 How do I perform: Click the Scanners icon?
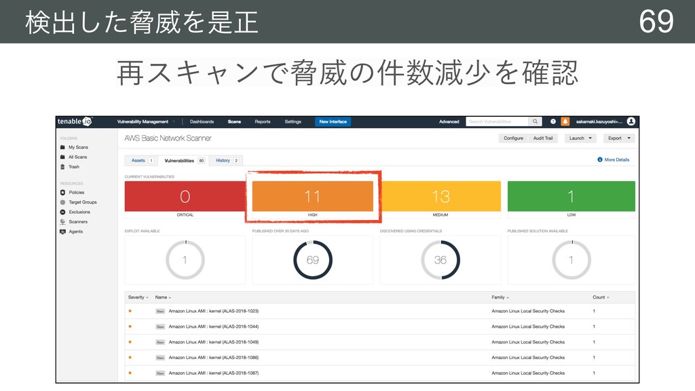click(x=62, y=222)
